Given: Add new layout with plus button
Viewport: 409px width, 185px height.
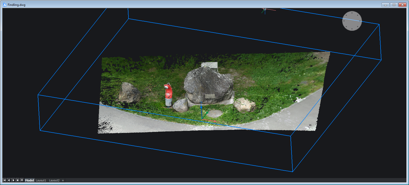Looking at the screenshot, I should pyautogui.click(x=63, y=180).
